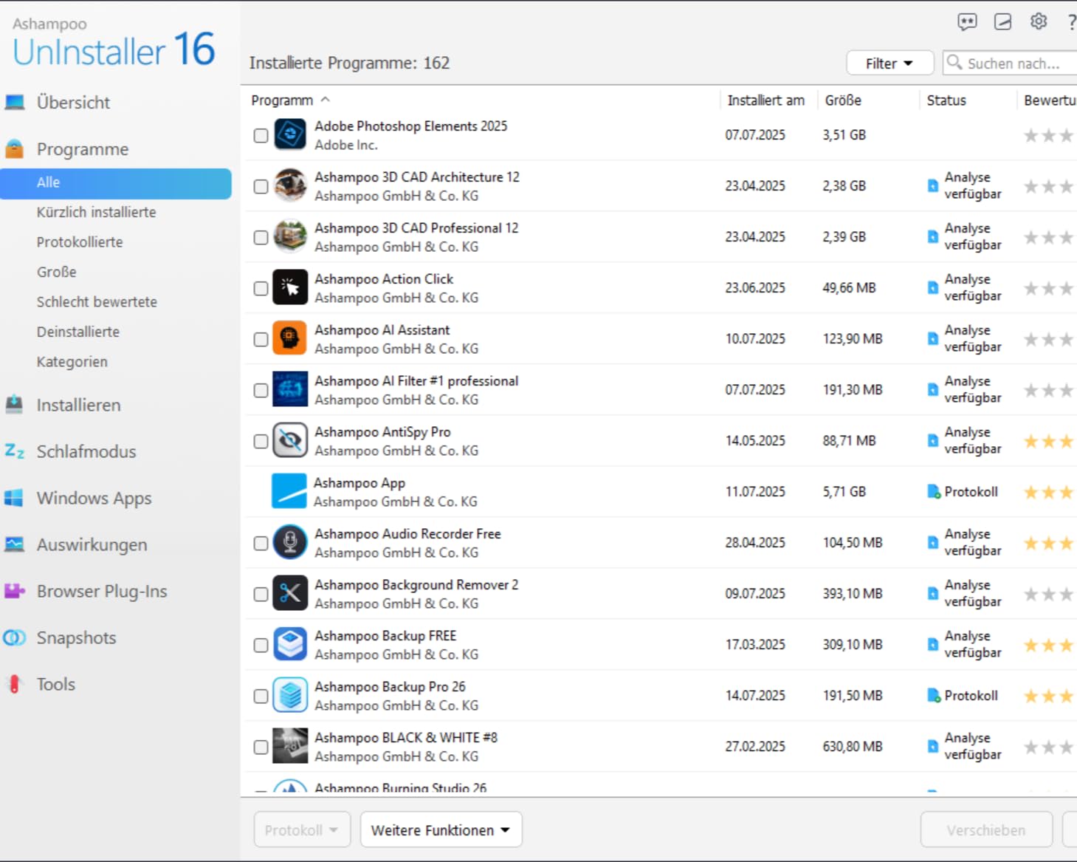This screenshot has height=862, width=1077.
Task: Tick Ashampoo Backup Pro 26 checkbox
Action: point(261,696)
